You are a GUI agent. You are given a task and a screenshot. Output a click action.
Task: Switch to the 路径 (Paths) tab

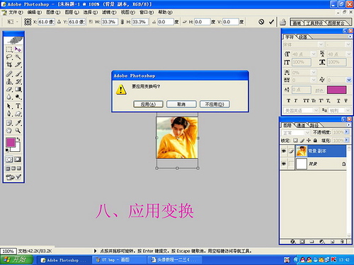click(314, 125)
